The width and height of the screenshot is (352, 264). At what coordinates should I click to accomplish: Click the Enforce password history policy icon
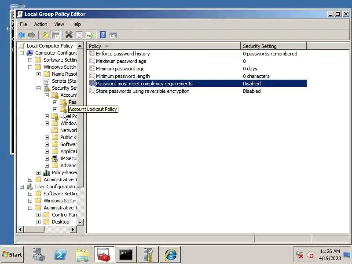pos(92,53)
